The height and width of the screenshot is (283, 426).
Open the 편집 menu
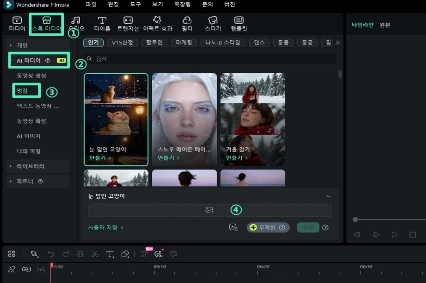[113, 5]
